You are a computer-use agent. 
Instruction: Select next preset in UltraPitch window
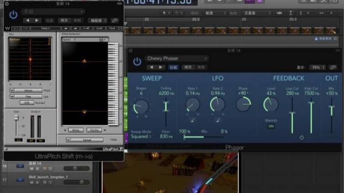click(36, 20)
